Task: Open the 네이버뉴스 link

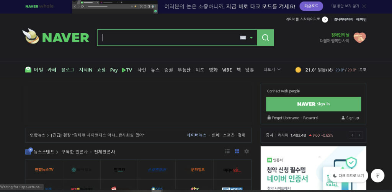Action: (197, 135)
